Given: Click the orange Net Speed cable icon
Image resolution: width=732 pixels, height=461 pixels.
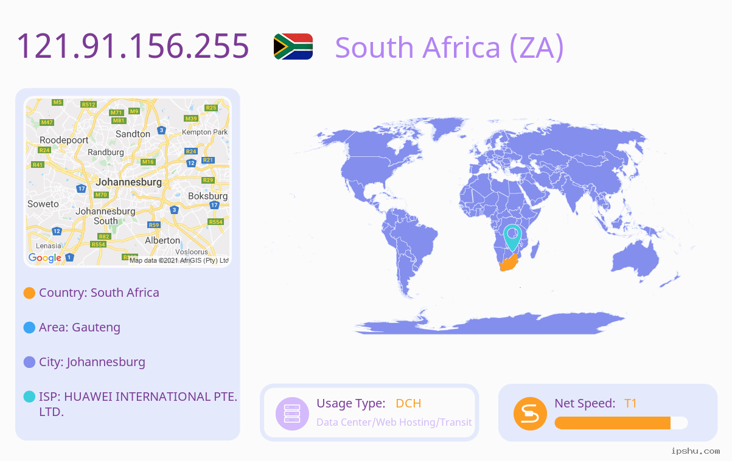Looking at the screenshot, I should 531,414.
